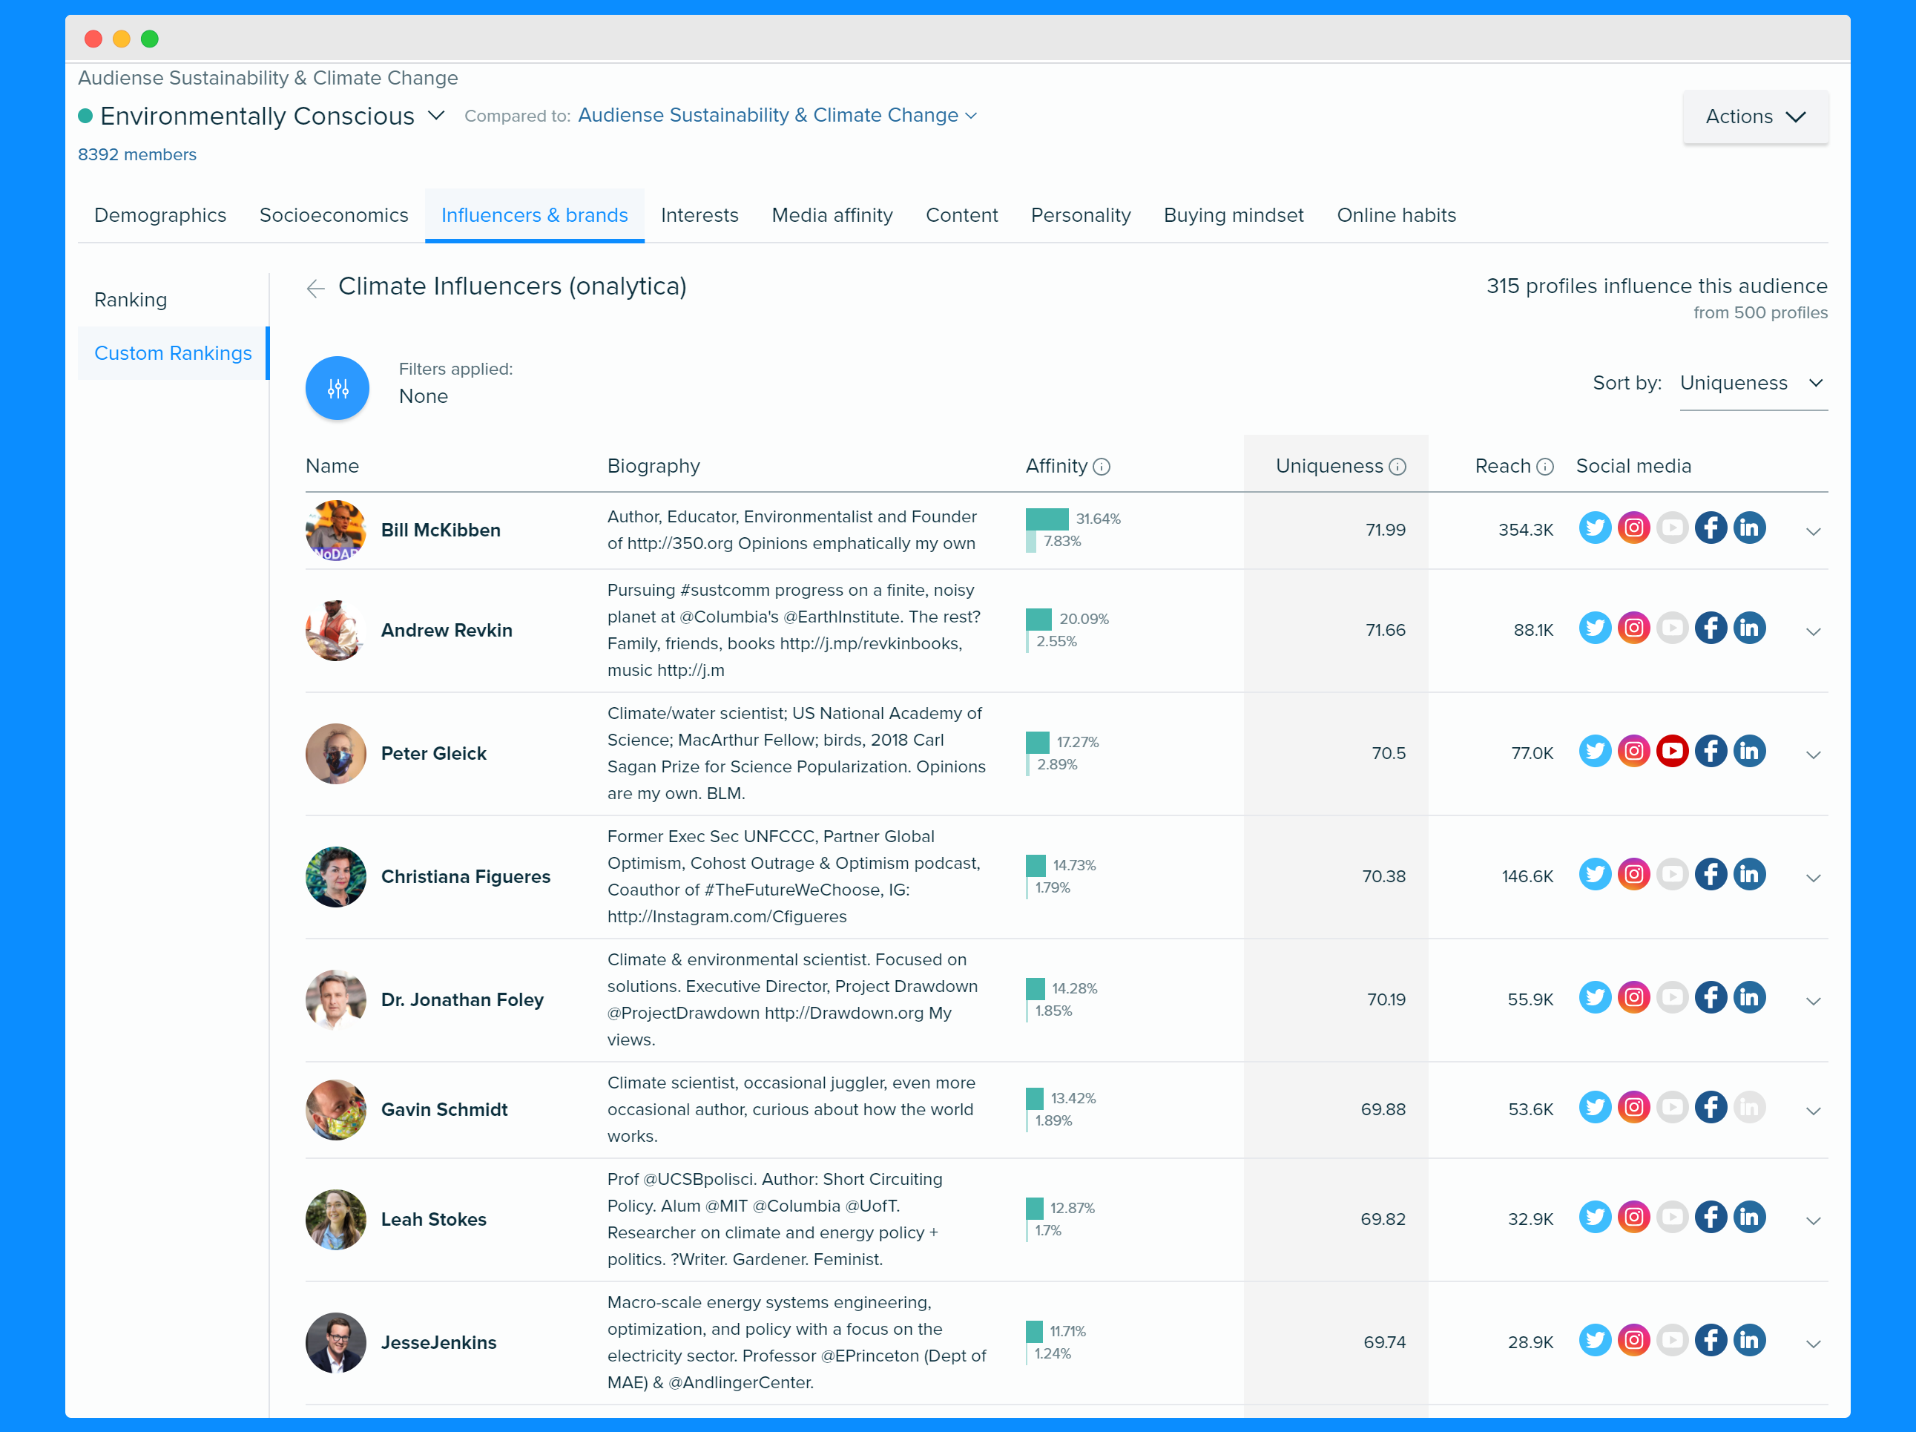The width and height of the screenshot is (1916, 1432).
Task: Expand Andrew Revkin's profile row
Action: click(1814, 628)
